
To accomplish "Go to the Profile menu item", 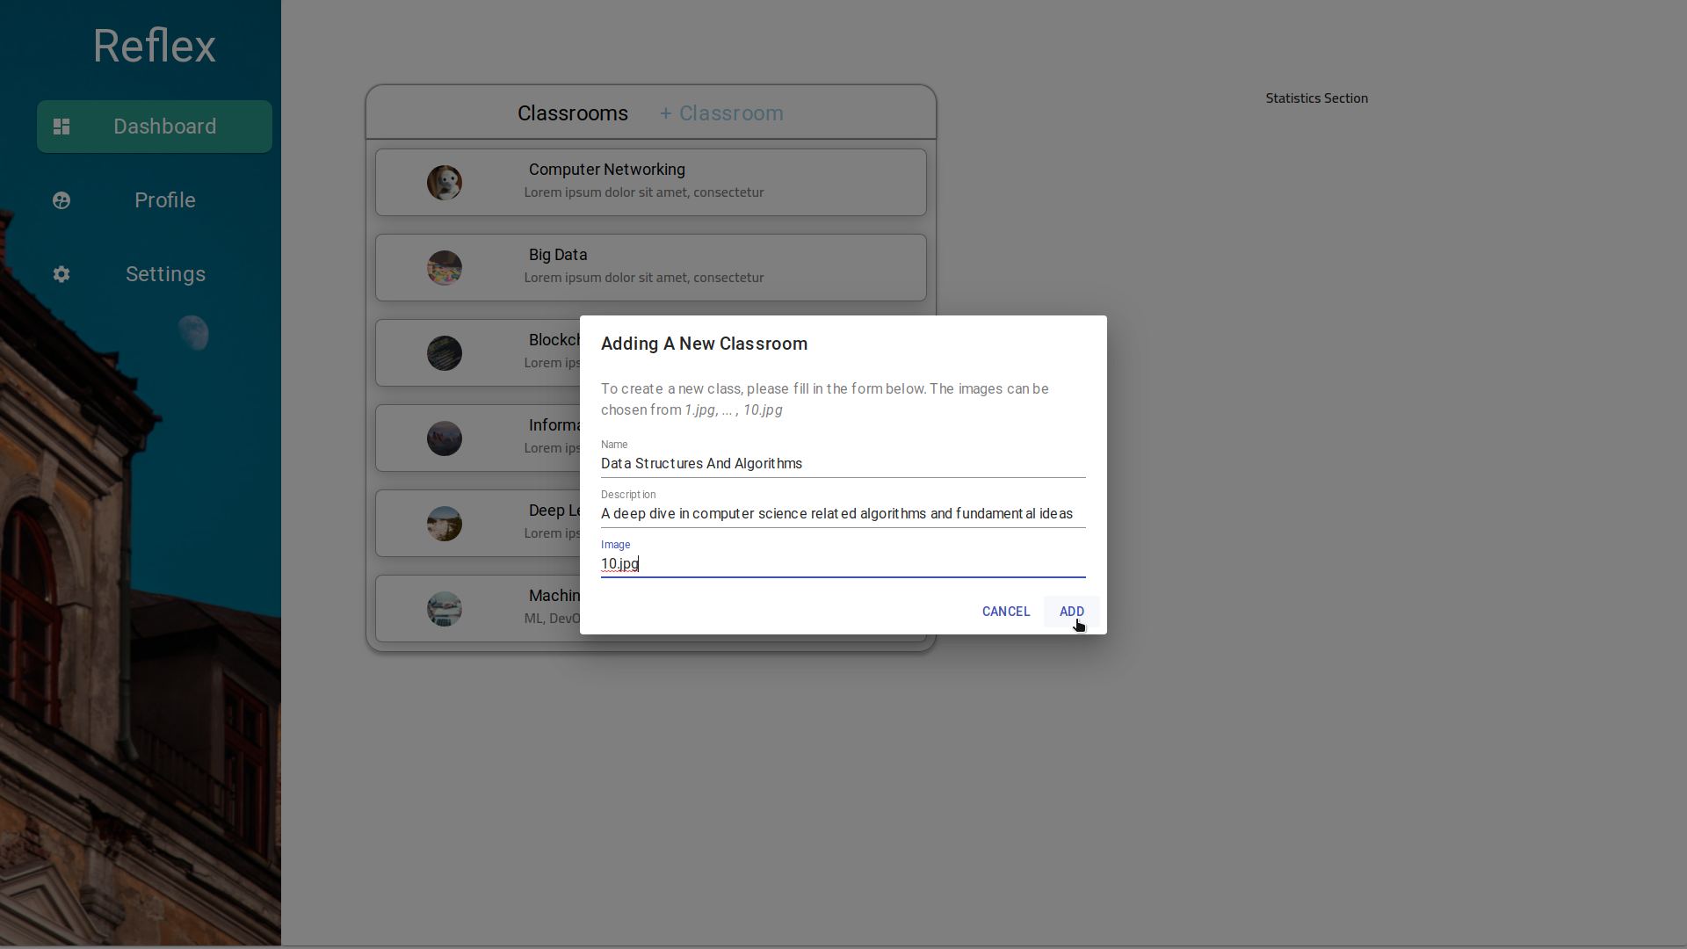I will (164, 200).
